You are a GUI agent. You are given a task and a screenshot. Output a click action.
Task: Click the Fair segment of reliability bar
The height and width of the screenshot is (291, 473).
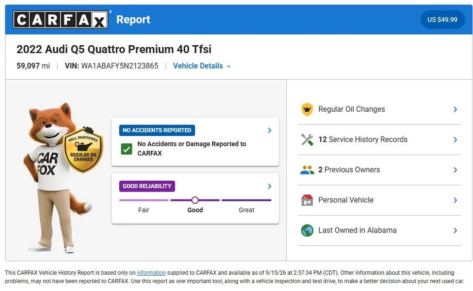143,200
